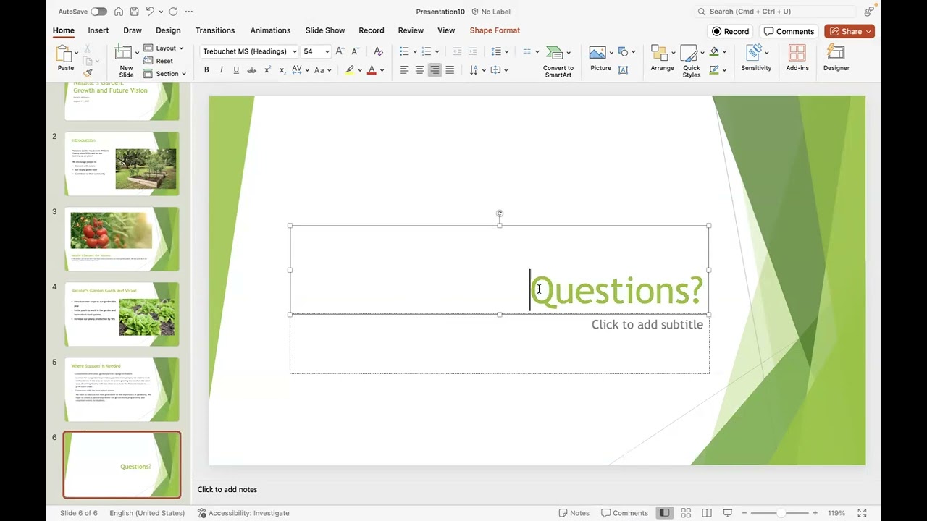
Task: Toggle Bold formatting
Action: point(206,70)
